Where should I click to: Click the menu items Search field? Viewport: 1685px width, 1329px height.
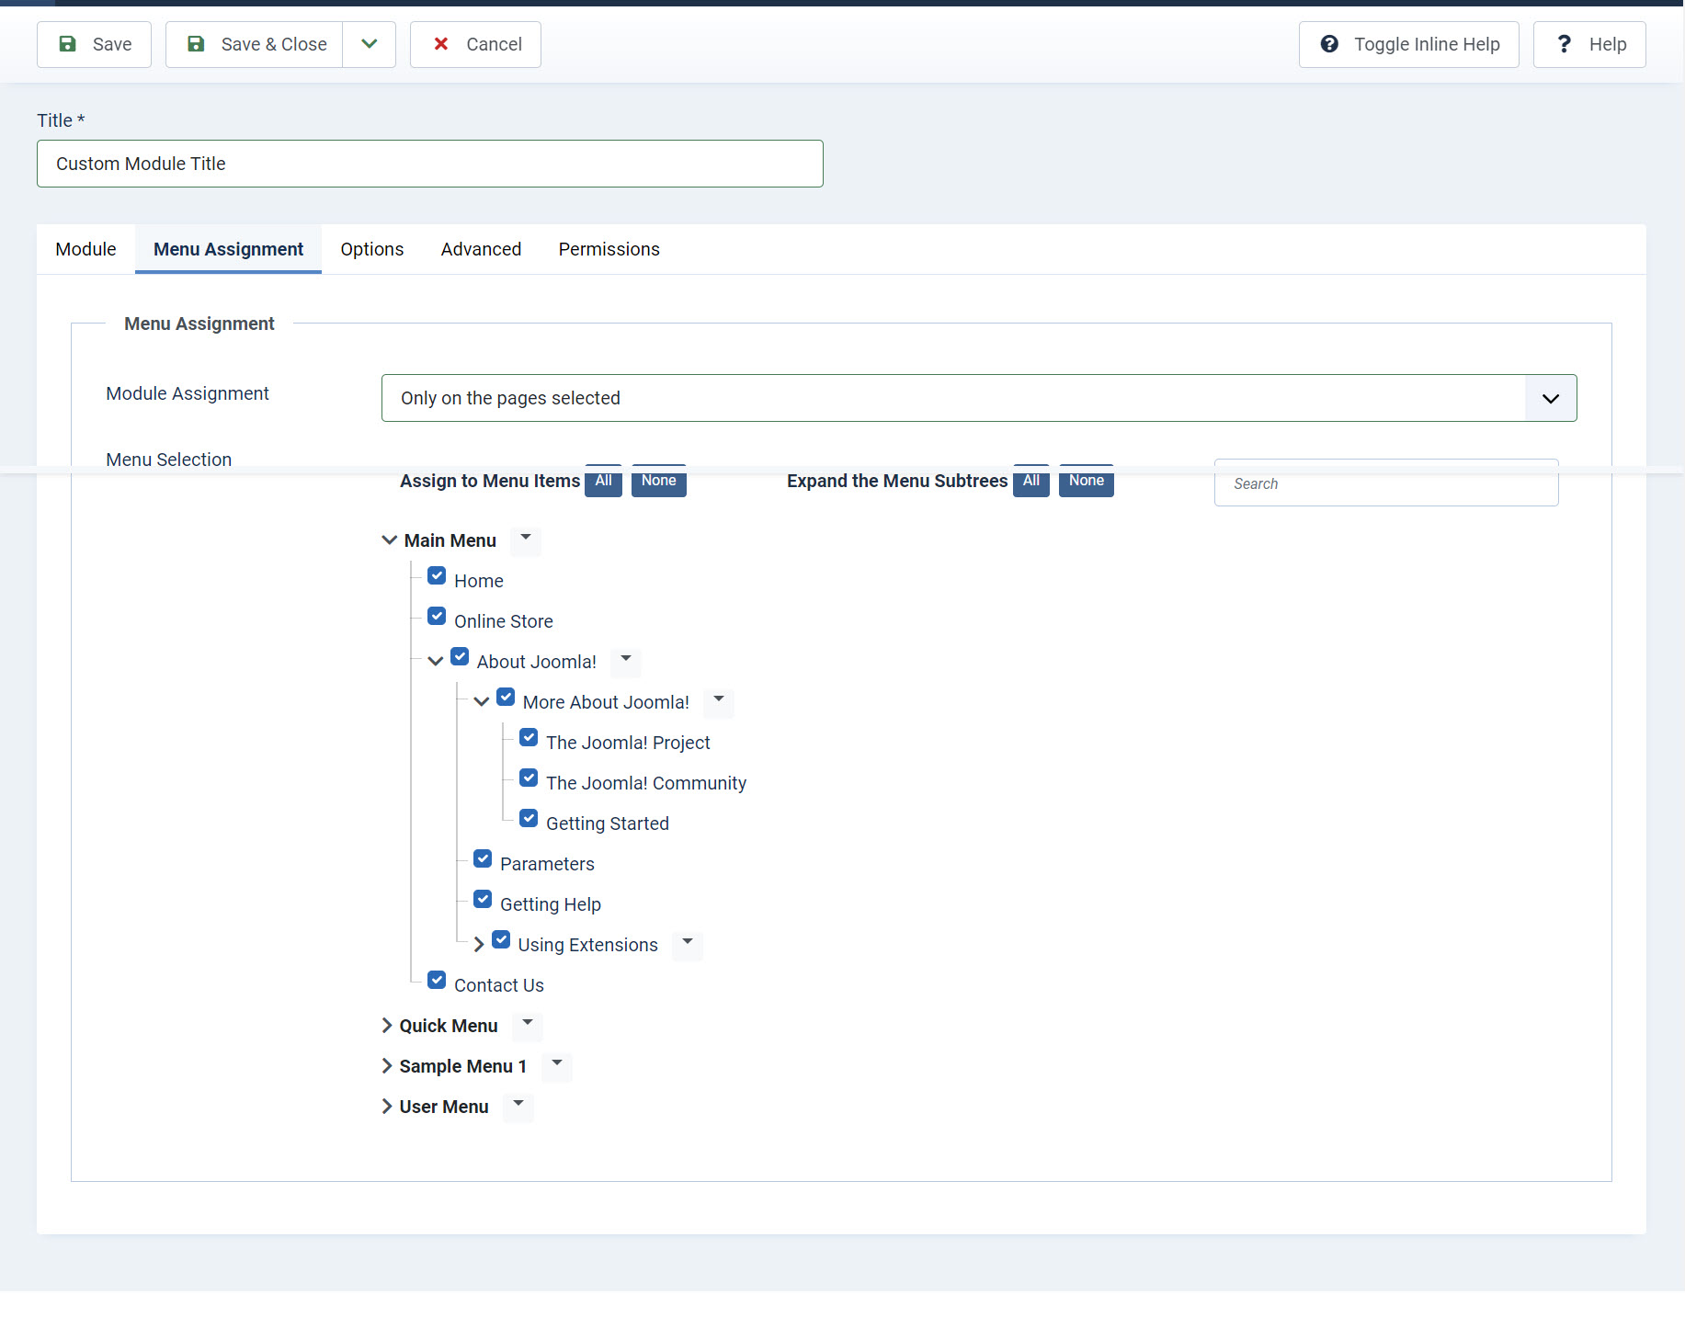pyautogui.click(x=1385, y=483)
